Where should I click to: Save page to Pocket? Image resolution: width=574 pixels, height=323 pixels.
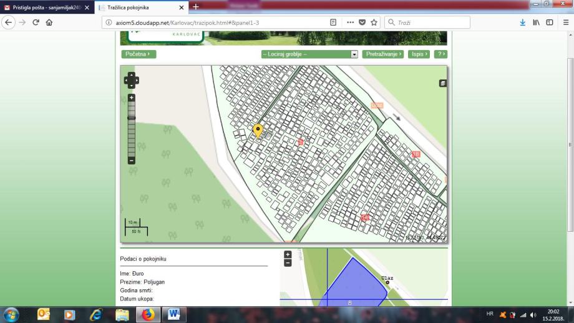[362, 22]
